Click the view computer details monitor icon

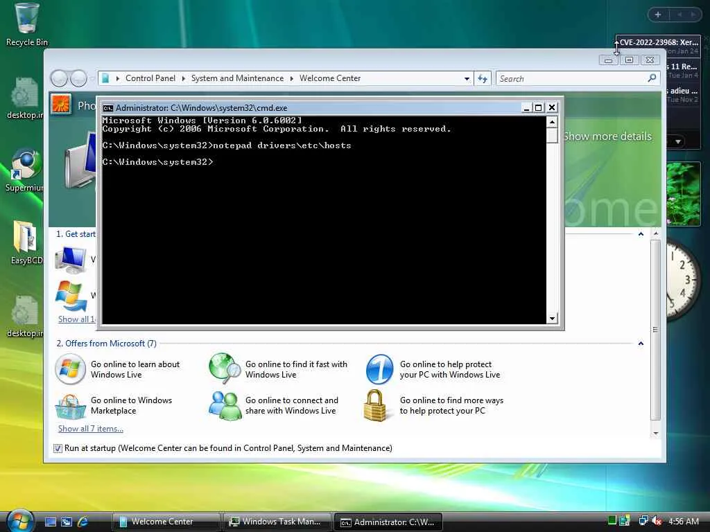(x=70, y=260)
